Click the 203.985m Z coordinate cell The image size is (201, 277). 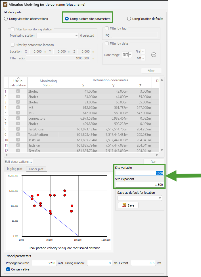point(140,135)
